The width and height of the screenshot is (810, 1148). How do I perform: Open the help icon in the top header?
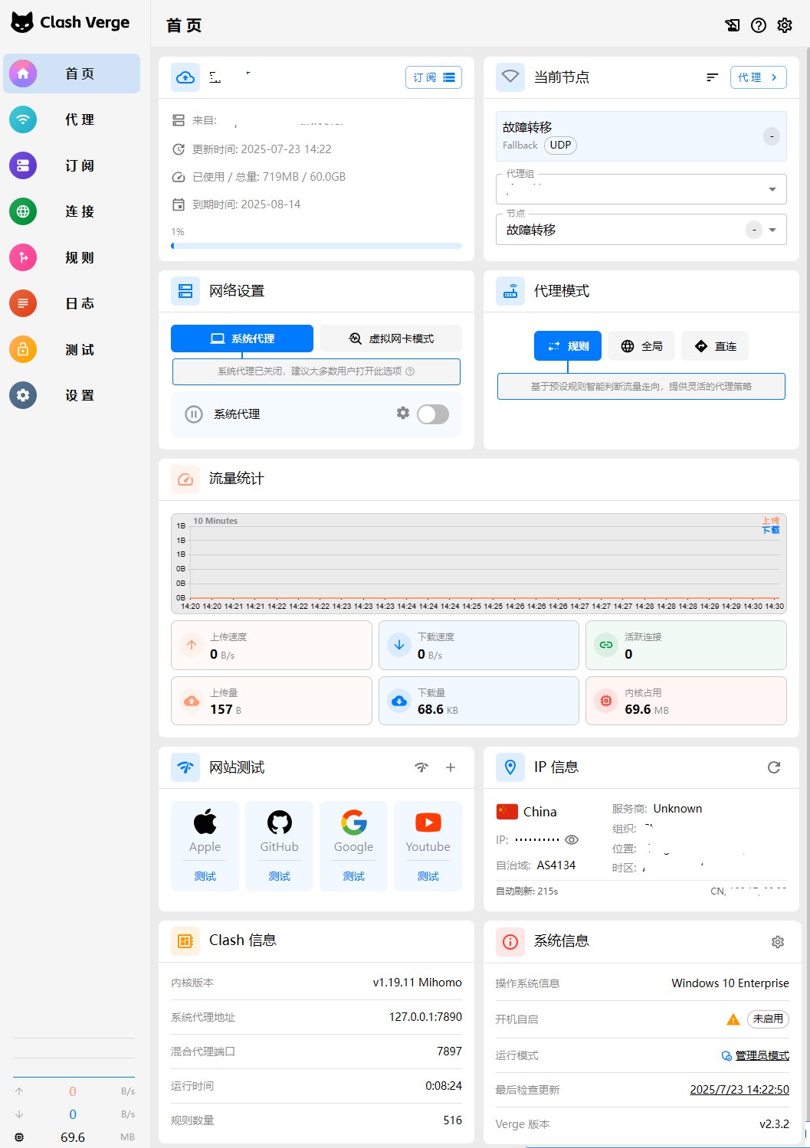coord(759,25)
